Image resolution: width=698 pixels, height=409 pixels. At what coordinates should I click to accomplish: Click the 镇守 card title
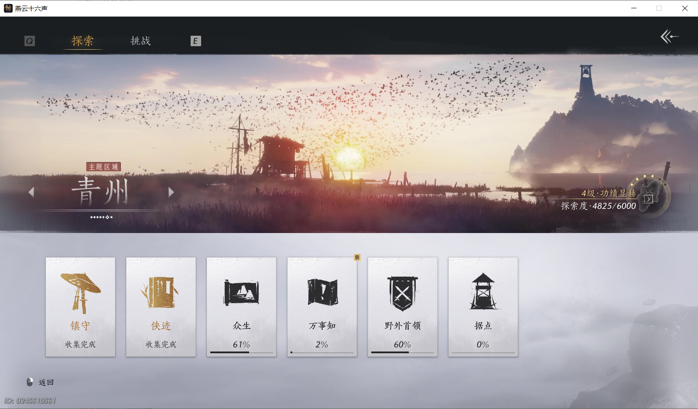point(81,326)
